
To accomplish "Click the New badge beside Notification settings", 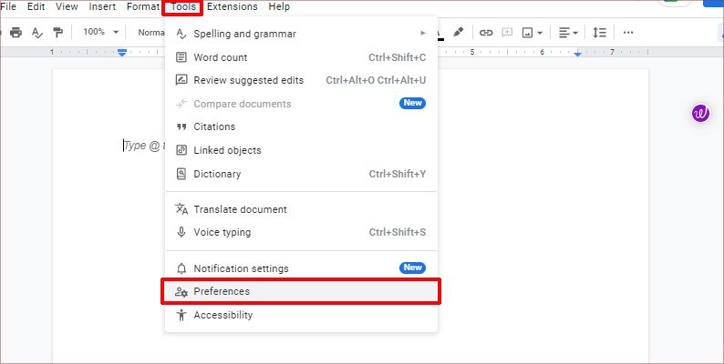I will (412, 268).
